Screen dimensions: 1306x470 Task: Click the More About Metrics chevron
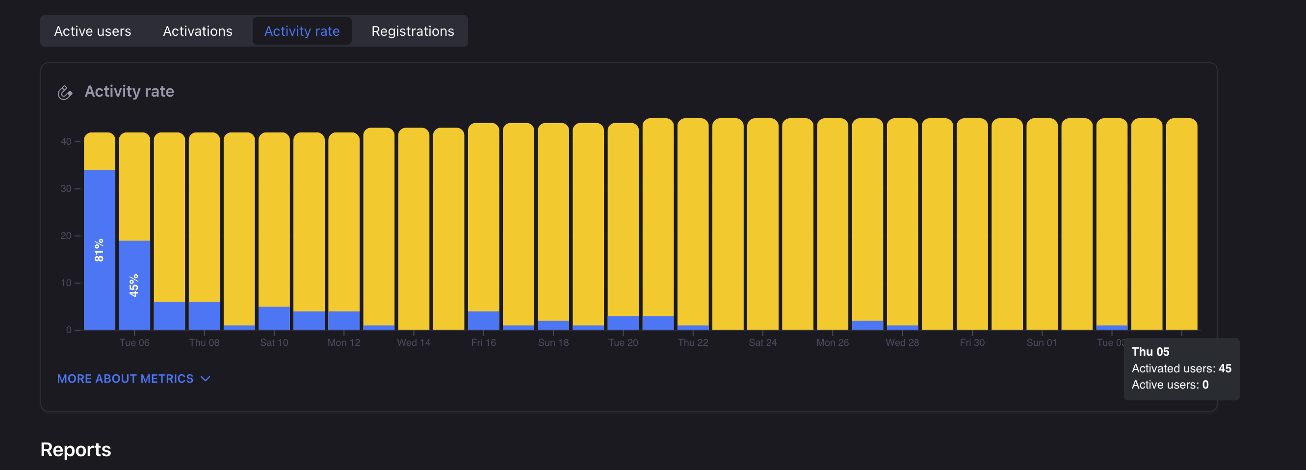click(206, 379)
